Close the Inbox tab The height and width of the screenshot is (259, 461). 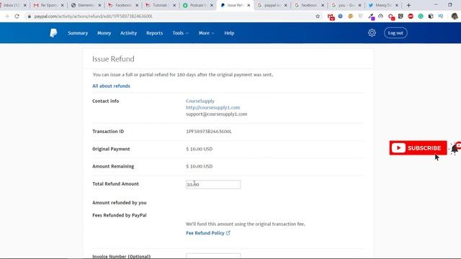[x=24, y=5]
